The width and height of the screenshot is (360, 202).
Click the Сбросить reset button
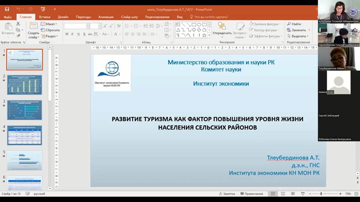50,30
